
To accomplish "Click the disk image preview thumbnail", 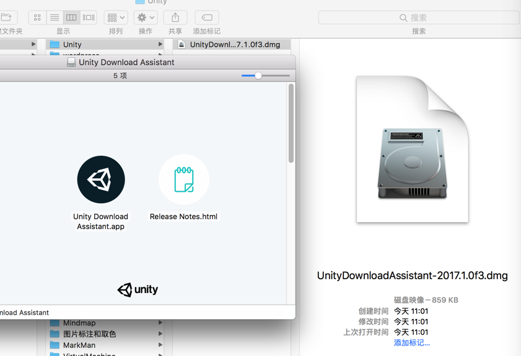I will coord(413,149).
